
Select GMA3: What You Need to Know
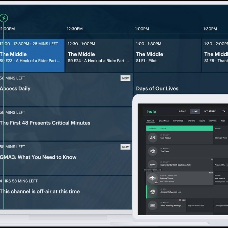click(x=66, y=158)
